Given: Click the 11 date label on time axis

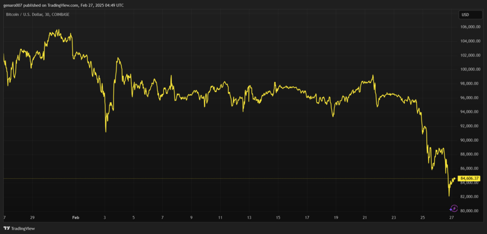Looking at the screenshot, I should tap(220, 217).
